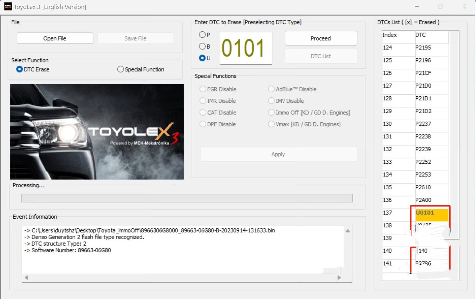Viewport: 476px width, 299px height.
Task: Click the bin file path line in Event Information
Action: (x=150, y=230)
